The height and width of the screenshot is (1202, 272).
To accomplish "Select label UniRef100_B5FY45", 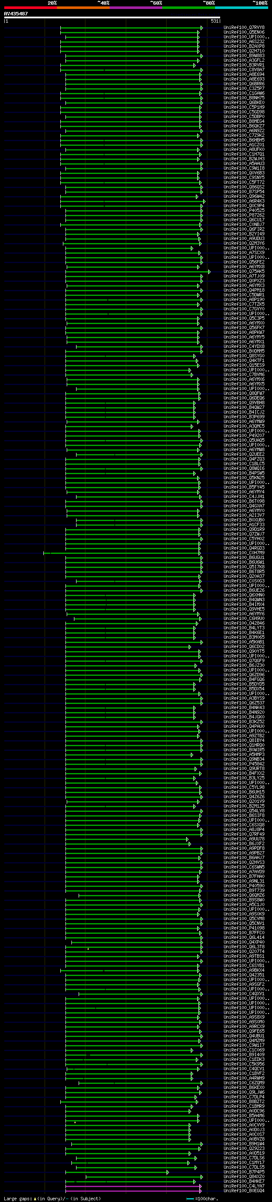I will pyautogui.click(x=244, y=487).
